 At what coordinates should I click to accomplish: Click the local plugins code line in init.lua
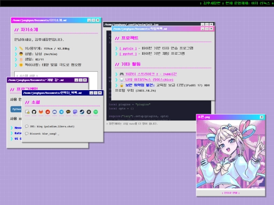tap(129, 104)
